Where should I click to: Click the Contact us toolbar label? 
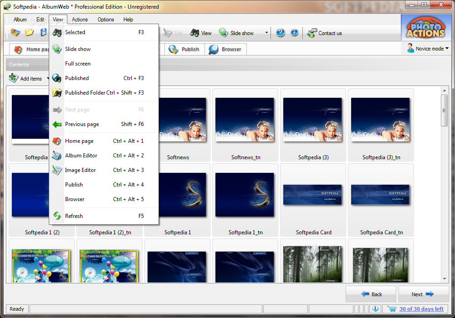pos(330,33)
